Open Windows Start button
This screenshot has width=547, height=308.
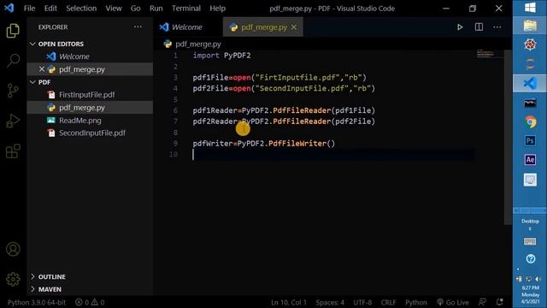pyautogui.click(x=530, y=8)
